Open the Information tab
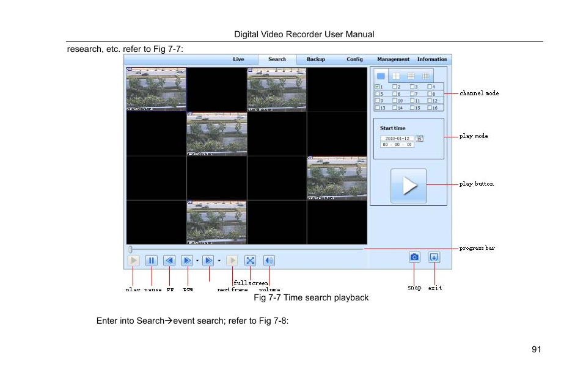Image resolution: width=583 pixels, height=389 pixels. coord(432,59)
